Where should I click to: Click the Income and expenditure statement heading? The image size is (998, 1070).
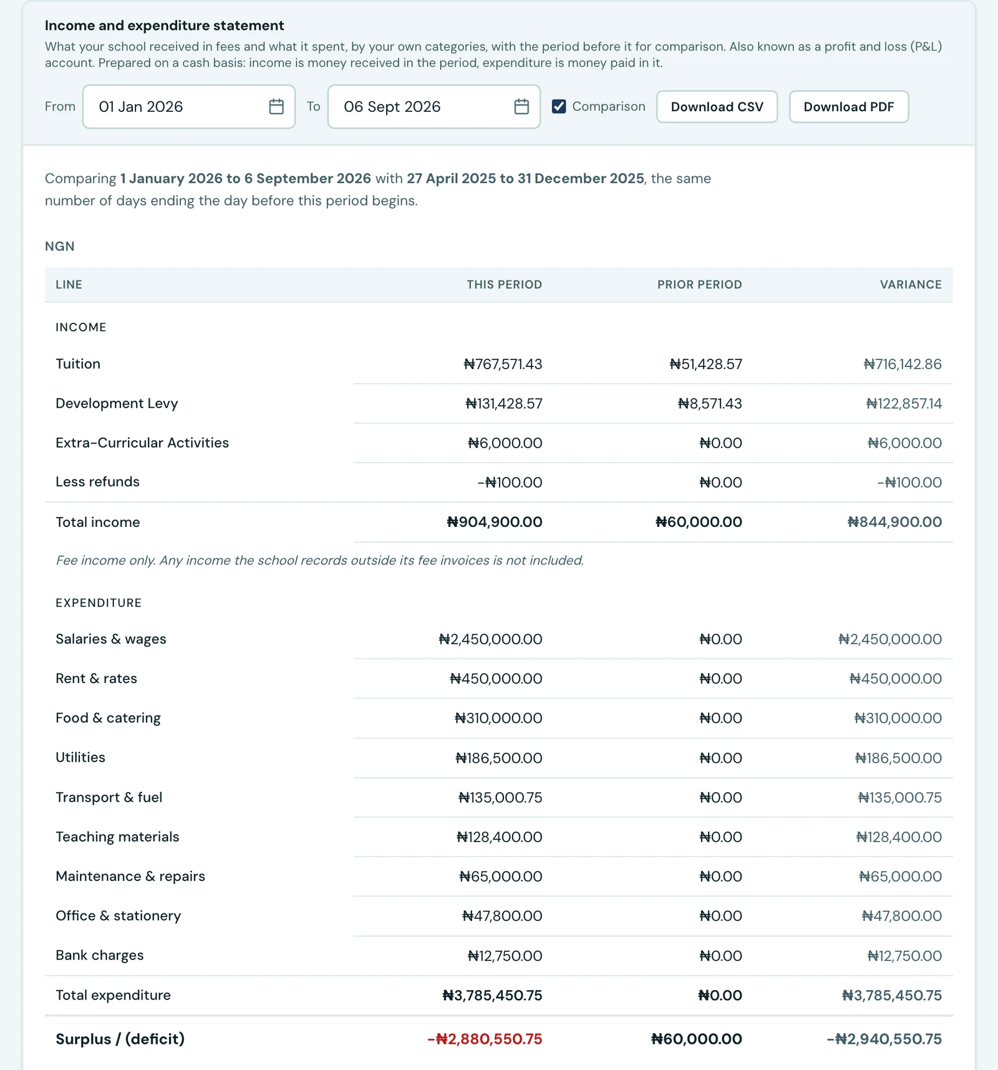[165, 26]
